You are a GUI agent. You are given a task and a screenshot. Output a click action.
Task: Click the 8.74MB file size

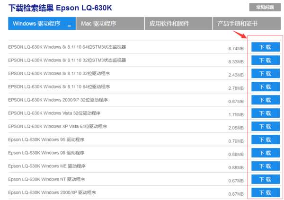click(x=236, y=49)
